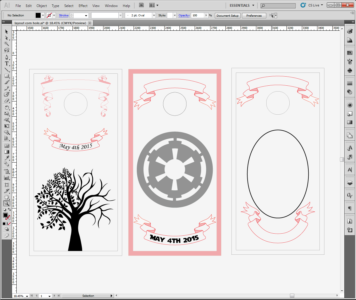Swap fill and stroke colors
356x300 pixels.
[x=9, y=209]
